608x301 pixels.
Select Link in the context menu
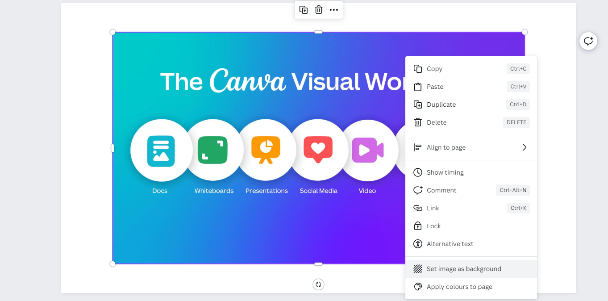click(x=471, y=208)
